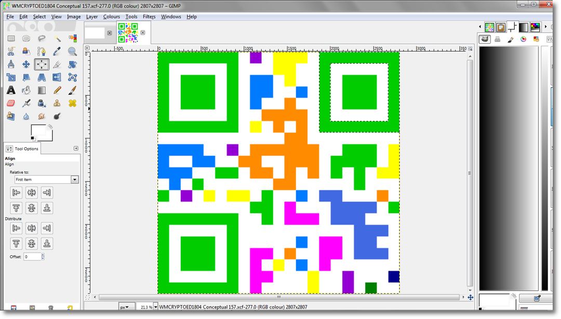Open the Gradients dock tab
This screenshot has height=319, width=561.
click(x=524, y=27)
